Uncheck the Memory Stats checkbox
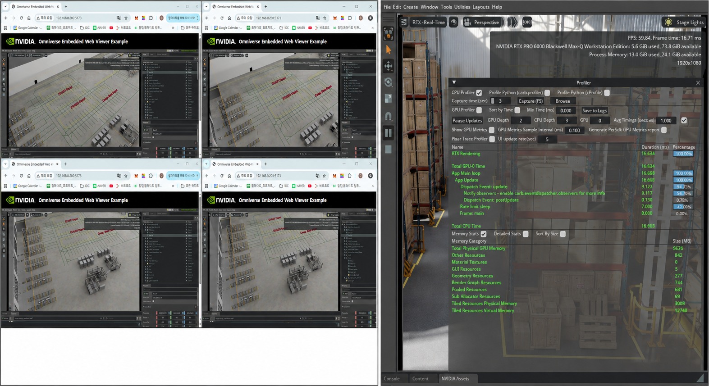This screenshot has width=709, height=386. (x=483, y=234)
